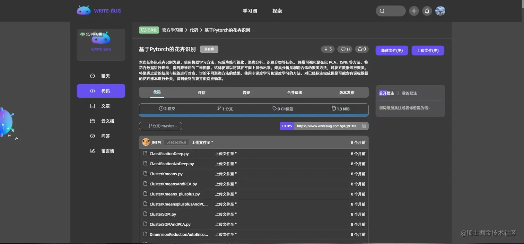Switch to 我的批注 annotations
The width and height of the screenshot is (524, 244).
409,93
